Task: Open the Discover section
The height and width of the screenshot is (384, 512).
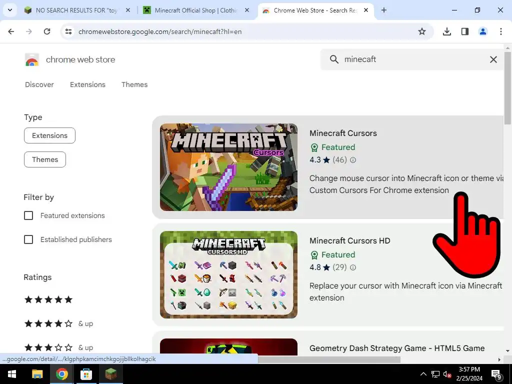Action: (39, 84)
